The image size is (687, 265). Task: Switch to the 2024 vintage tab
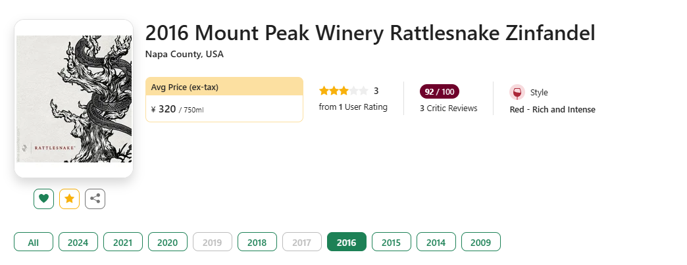[x=78, y=242]
